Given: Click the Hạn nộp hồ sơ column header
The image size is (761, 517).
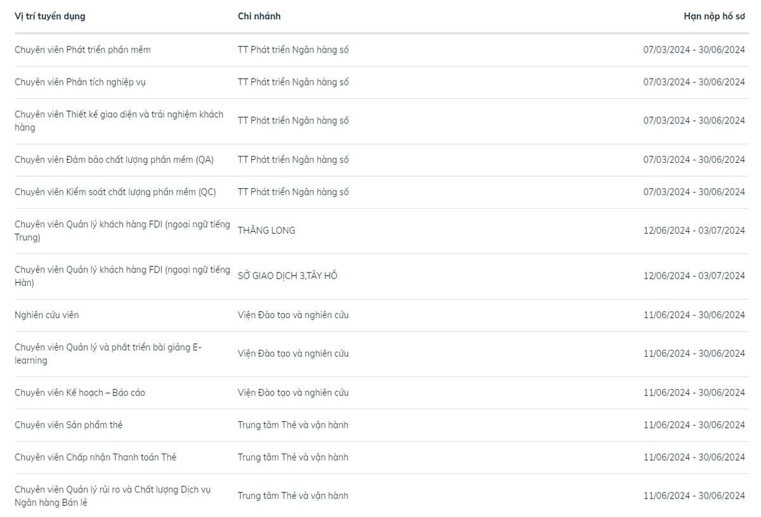Looking at the screenshot, I should click(715, 16).
